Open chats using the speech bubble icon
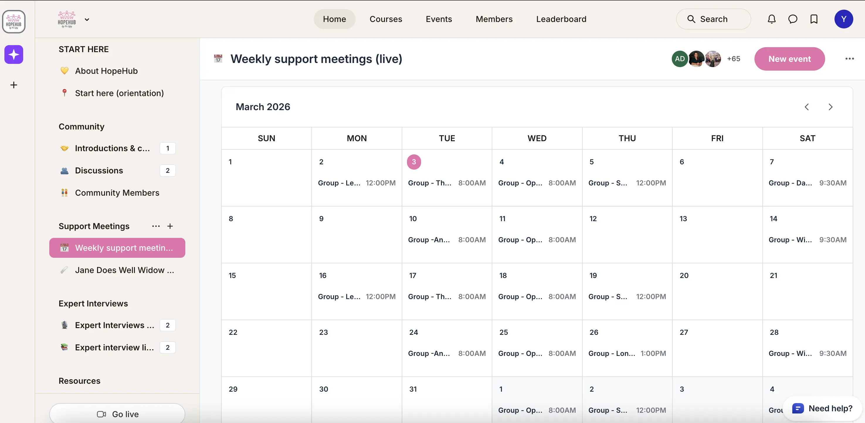Image resolution: width=865 pixels, height=423 pixels. tap(793, 19)
